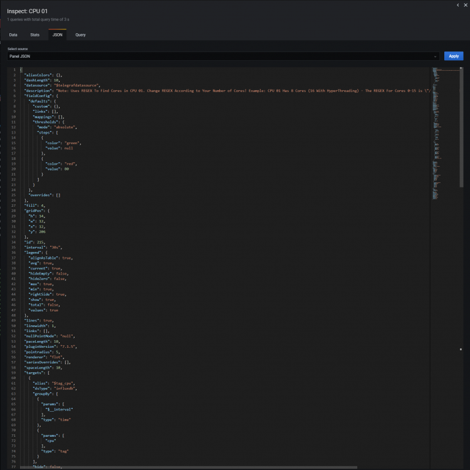This screenshot has width=470, height=470.
Task: Click the "alias": "$tag_cpu" line
Action: tap(54, 383)
